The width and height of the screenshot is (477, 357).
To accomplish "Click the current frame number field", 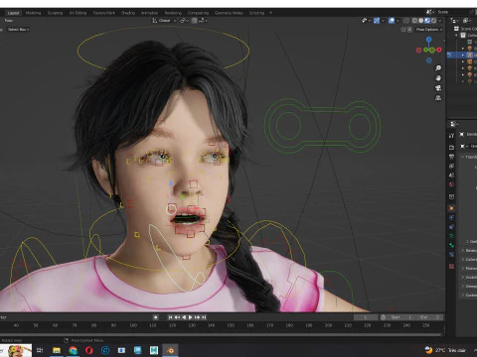I will tap(366, 317).
